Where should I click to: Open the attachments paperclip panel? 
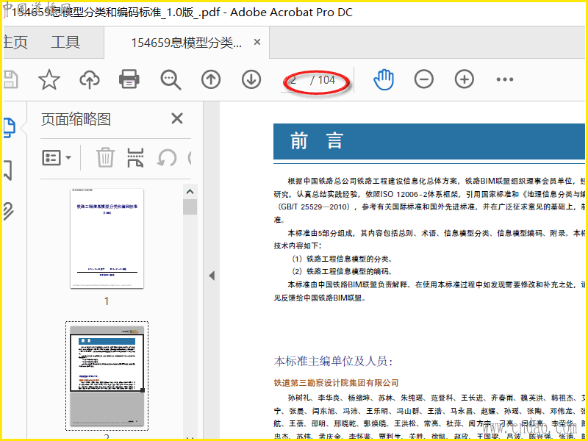(8, 210)
